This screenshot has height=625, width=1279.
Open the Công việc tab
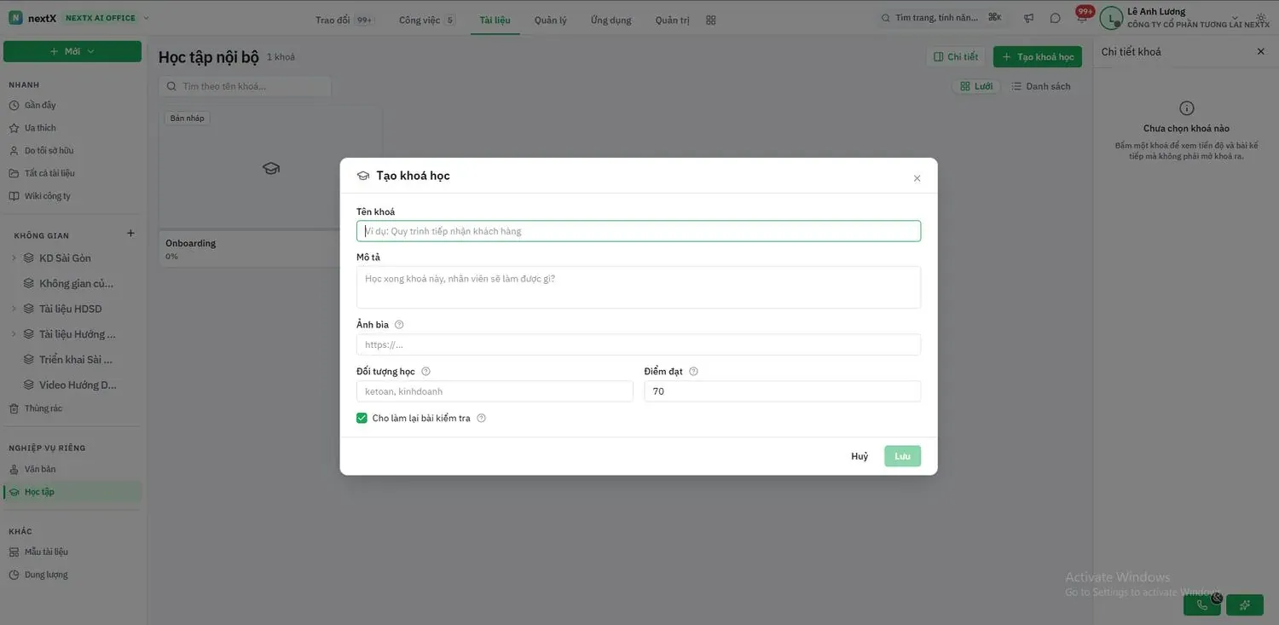point(426,20)
